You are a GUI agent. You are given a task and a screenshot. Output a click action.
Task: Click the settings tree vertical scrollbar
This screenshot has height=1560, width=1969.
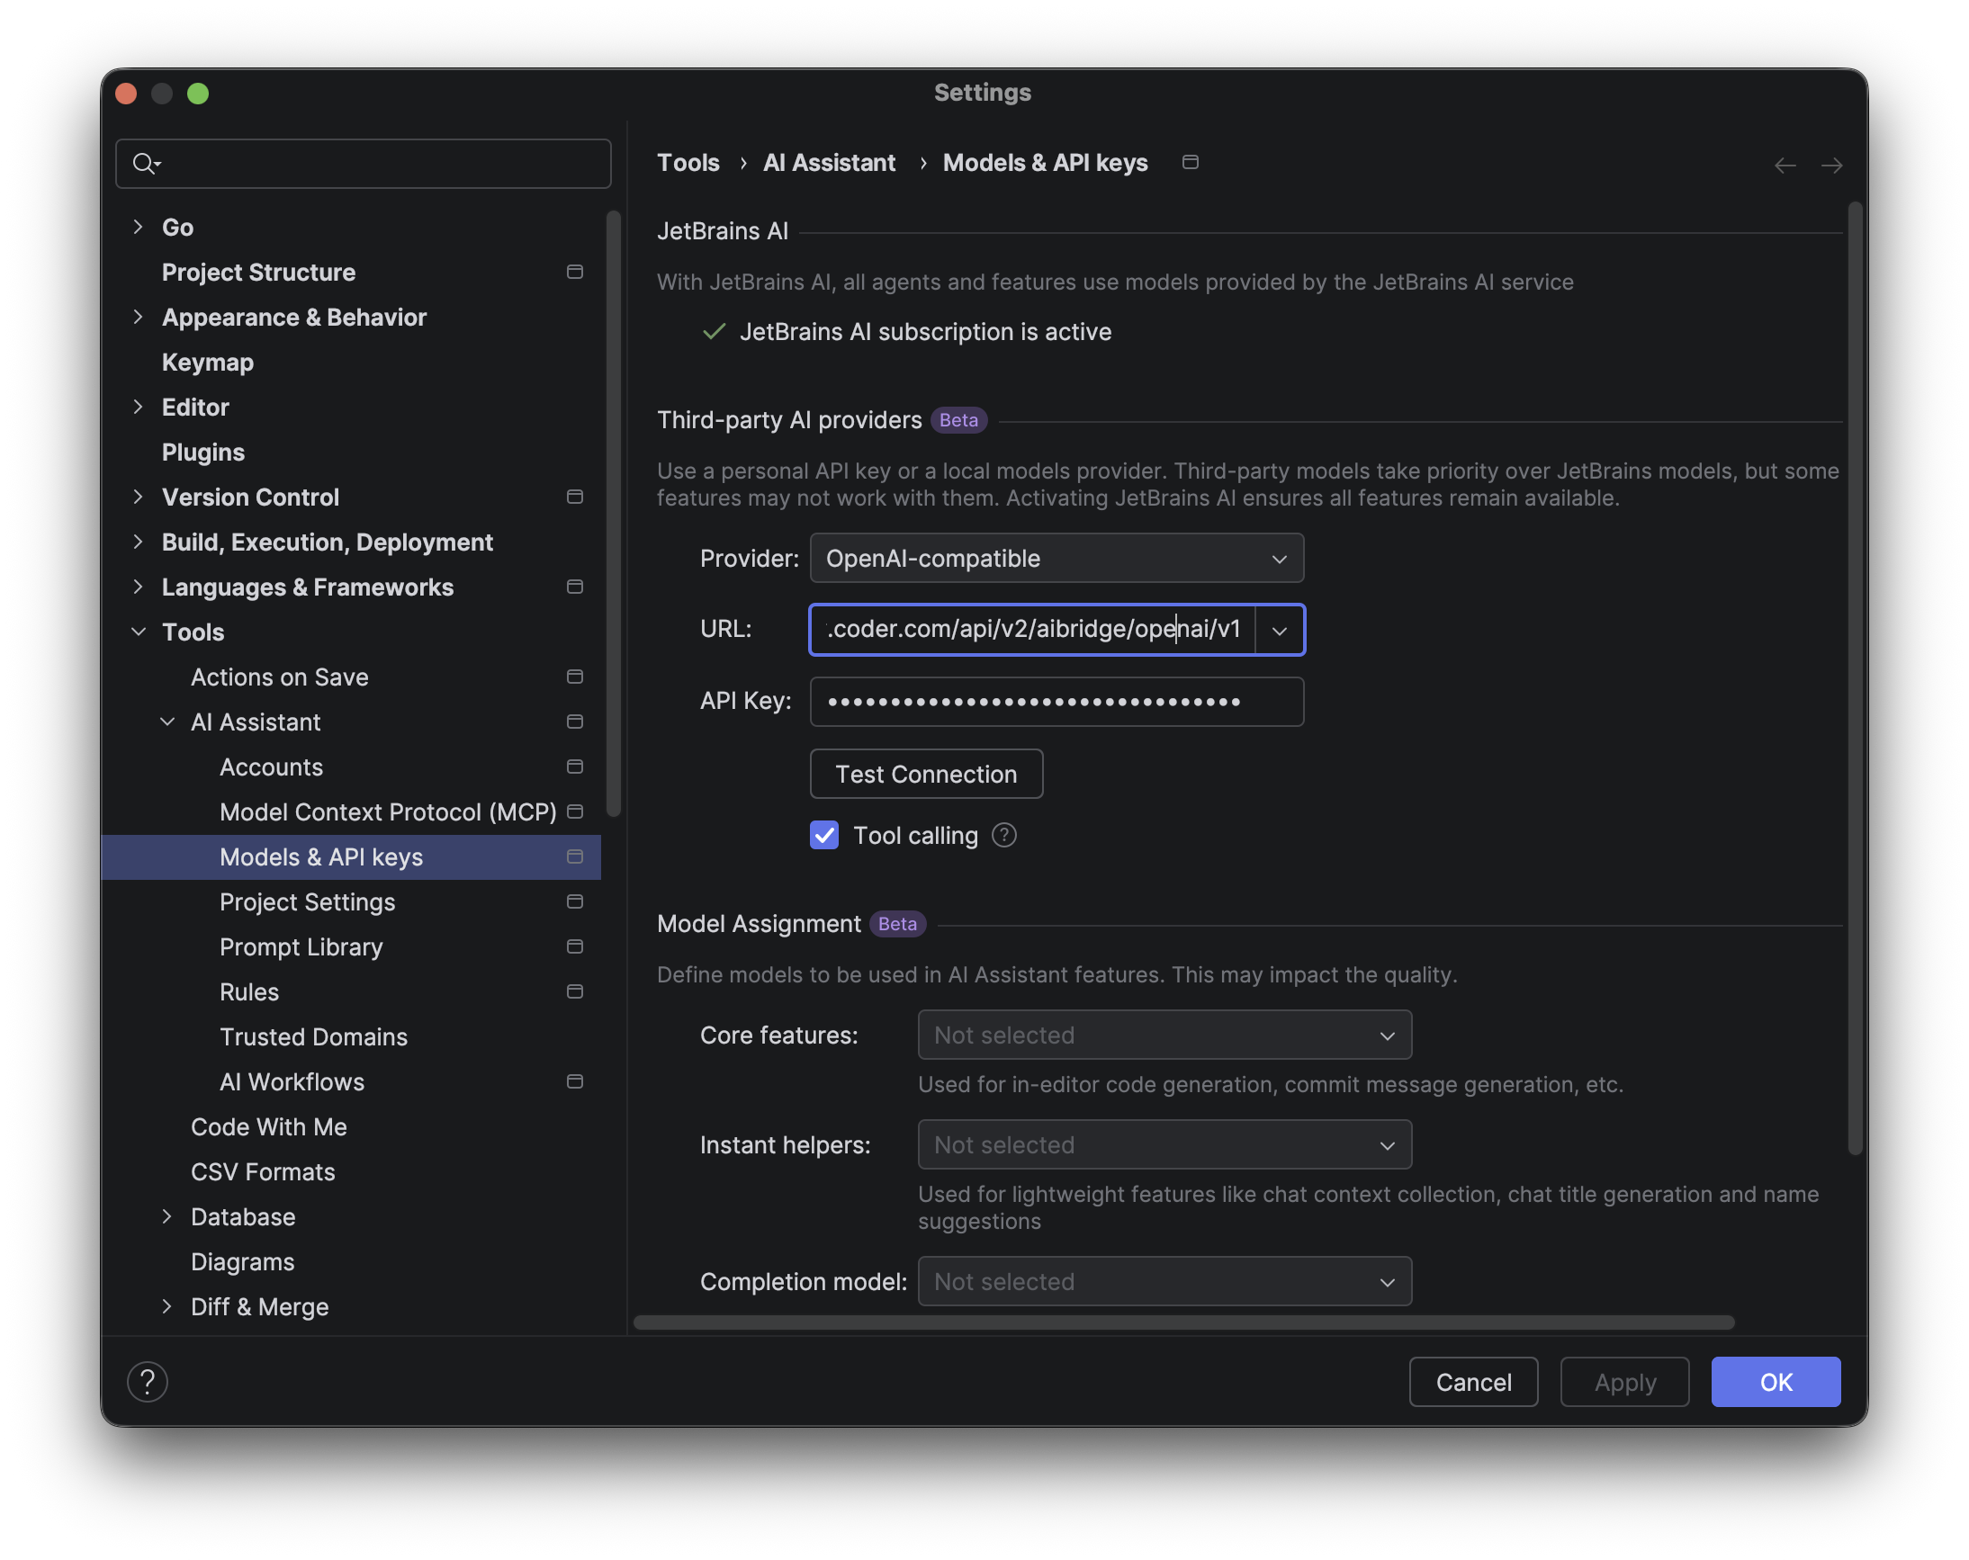click(x=613, y=514)
